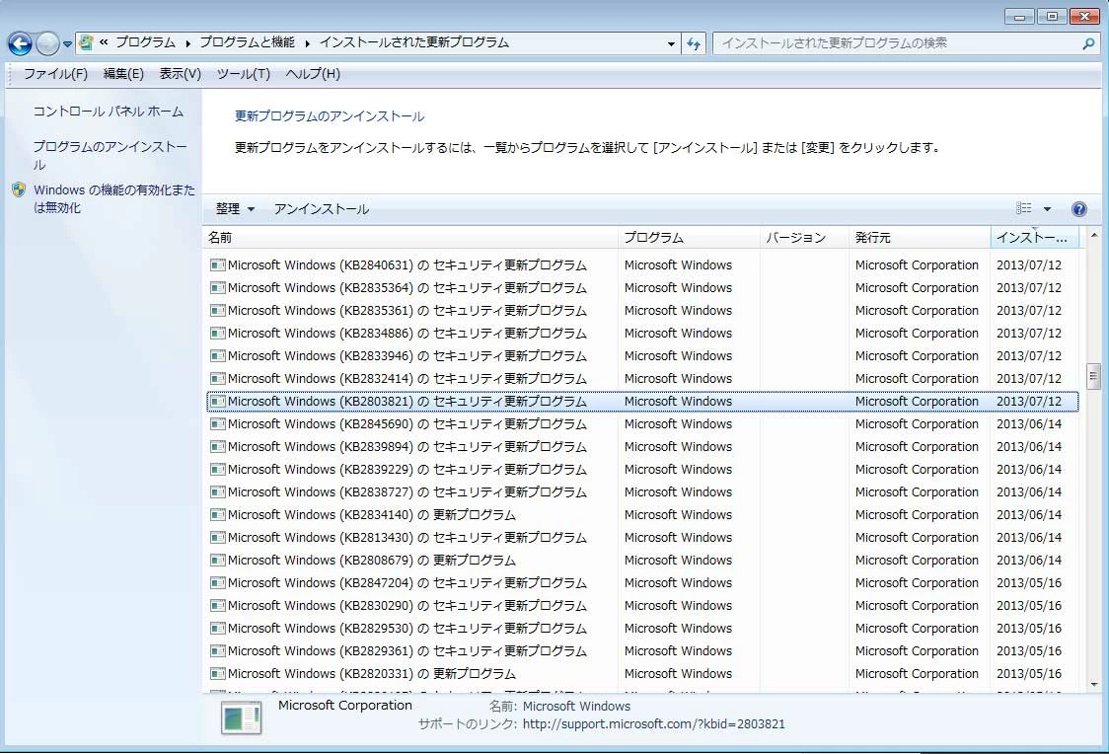Open the ヘルプ(H) menu
Image resolution: width=1109 pixels, height=754 pixels.
pyautogui.click(x=313, y=74)
